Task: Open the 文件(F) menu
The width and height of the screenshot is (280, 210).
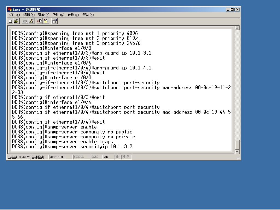Action: pyautogui.click(x=14, y=15)
